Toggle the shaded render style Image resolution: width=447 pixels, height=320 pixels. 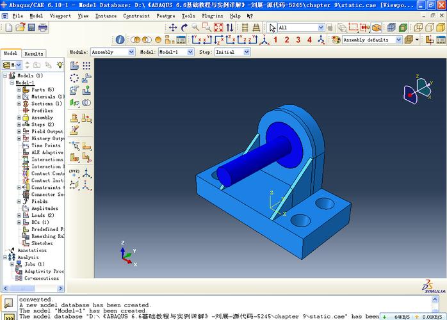point(441,28)
